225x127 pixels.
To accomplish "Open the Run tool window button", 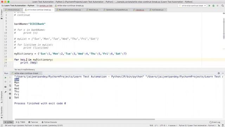I will tap(8, 122).
